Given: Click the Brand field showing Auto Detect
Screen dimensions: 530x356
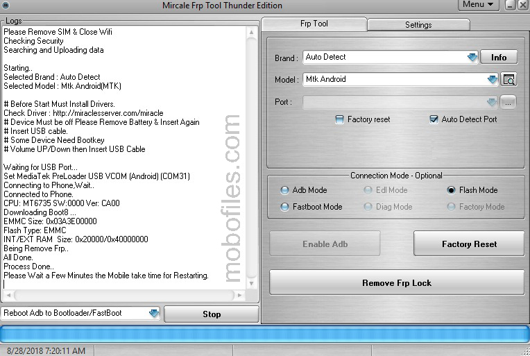Looking at the screenshot, I should pyautogui.click(x=391, y=57).
